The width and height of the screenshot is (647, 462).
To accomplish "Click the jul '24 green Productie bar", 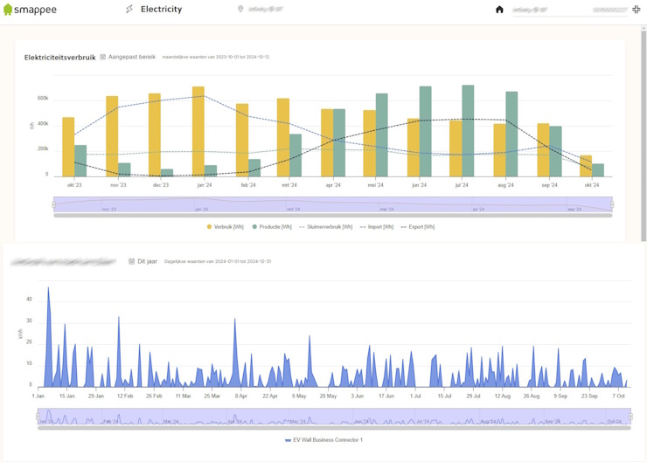I will tap(468, 131).
